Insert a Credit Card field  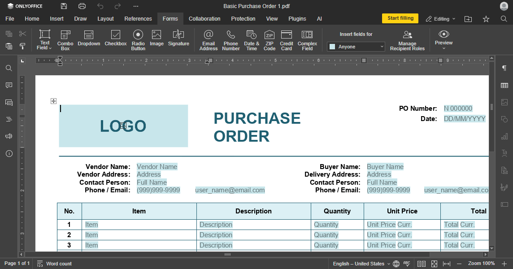click(286, 40)
